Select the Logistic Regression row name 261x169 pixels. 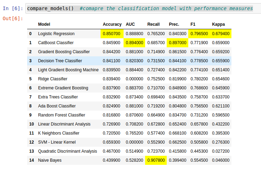click(x=56, y=34)
